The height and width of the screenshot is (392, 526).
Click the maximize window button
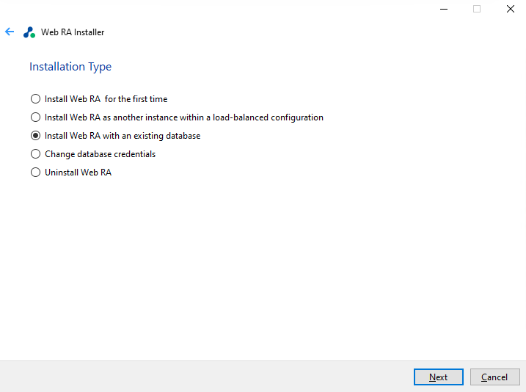[477, 9]
